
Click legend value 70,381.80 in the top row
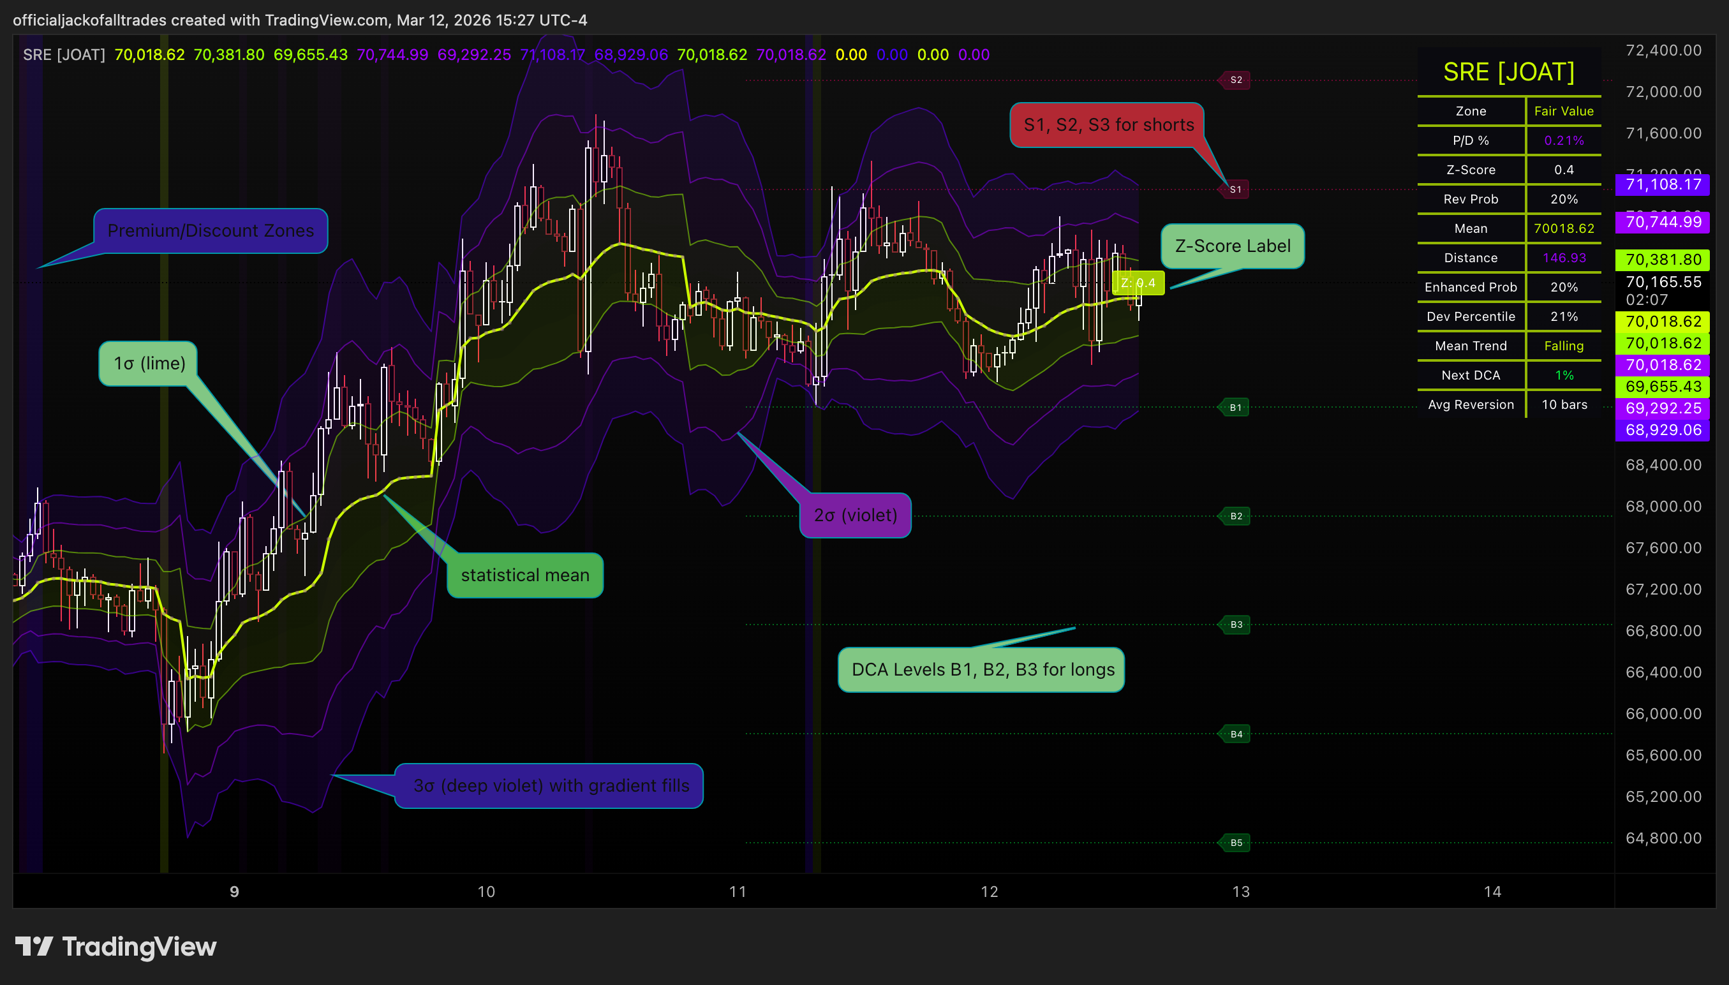pos(228,55)
